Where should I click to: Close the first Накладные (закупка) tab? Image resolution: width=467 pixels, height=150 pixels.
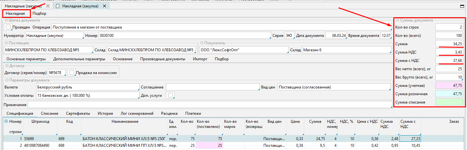pos(48,6)
